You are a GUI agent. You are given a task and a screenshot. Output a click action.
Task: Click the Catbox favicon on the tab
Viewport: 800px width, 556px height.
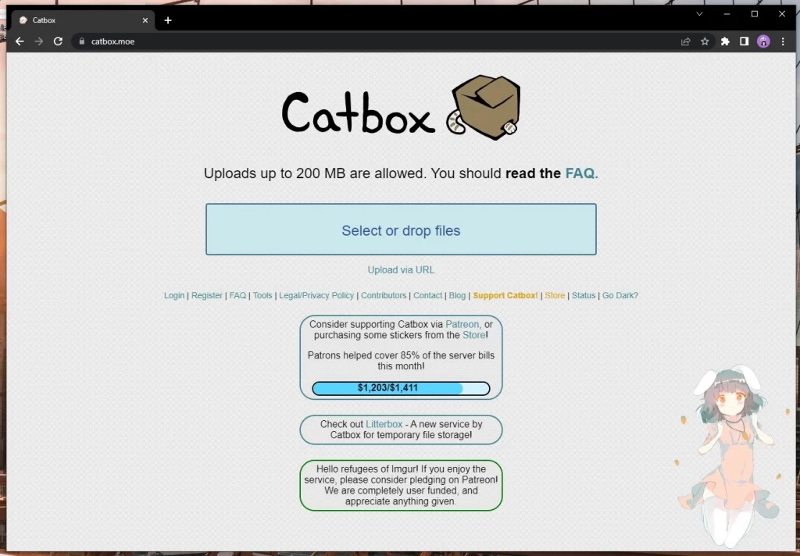(23, 20)
